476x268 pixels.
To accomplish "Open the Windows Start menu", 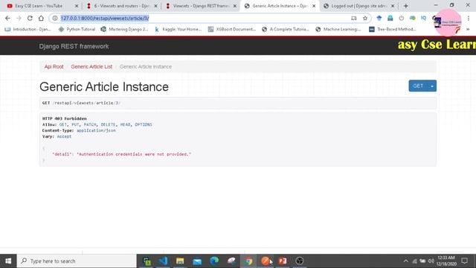I will coord(8,261).
